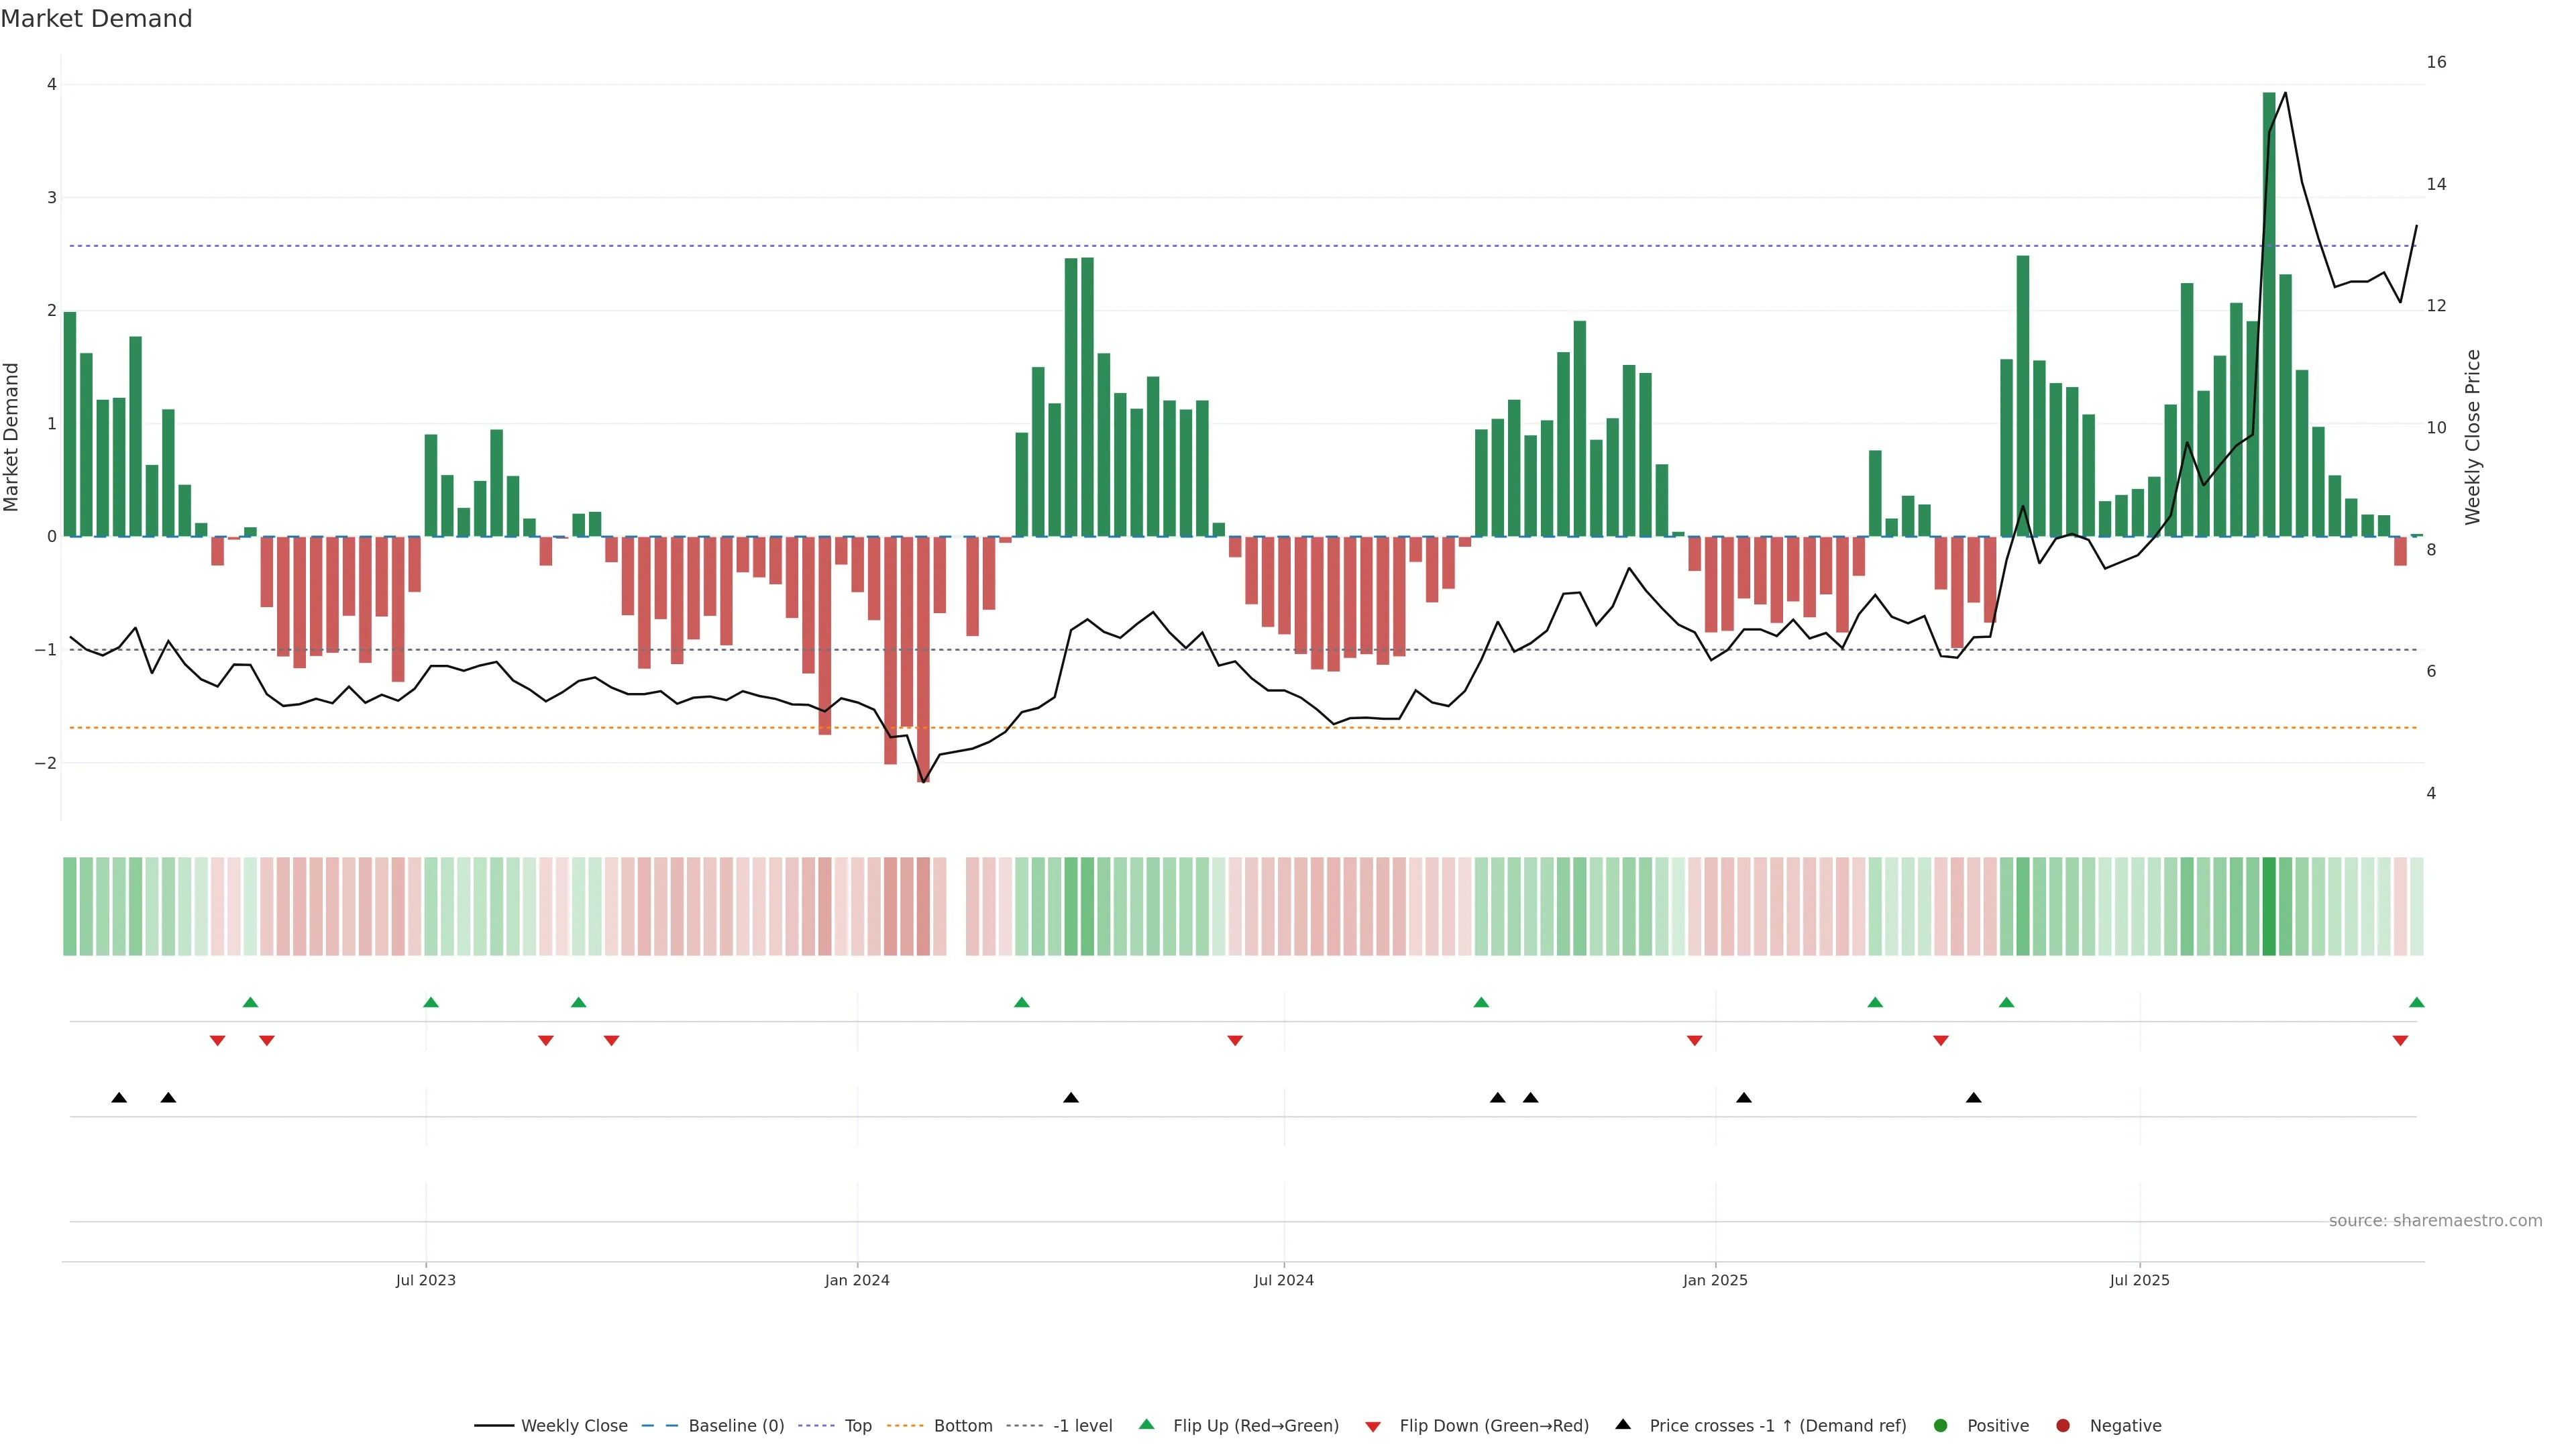This screenshot has width=2576, height=1449.
Task: Hide the Top dotted line series
Action: click(857, 1425)
